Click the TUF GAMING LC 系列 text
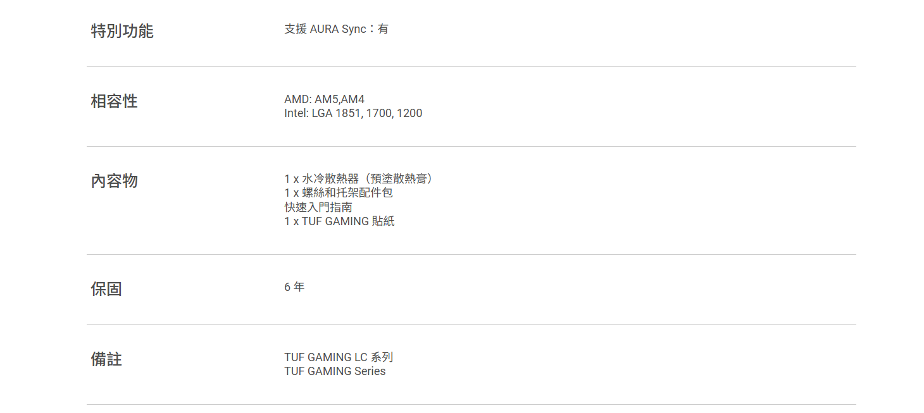The width and height of the screenshot is (924, 413). (339, 357)
